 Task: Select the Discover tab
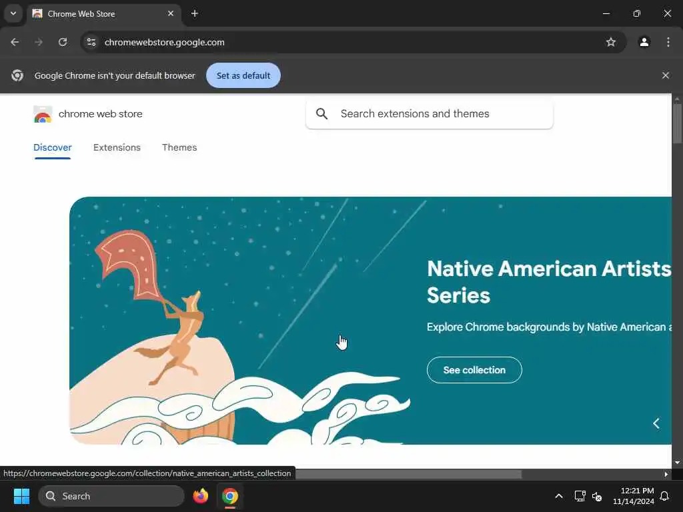tap(52, 147)
